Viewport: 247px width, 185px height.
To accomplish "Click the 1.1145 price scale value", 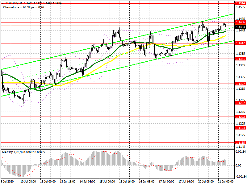I will (x=241, y=147).
